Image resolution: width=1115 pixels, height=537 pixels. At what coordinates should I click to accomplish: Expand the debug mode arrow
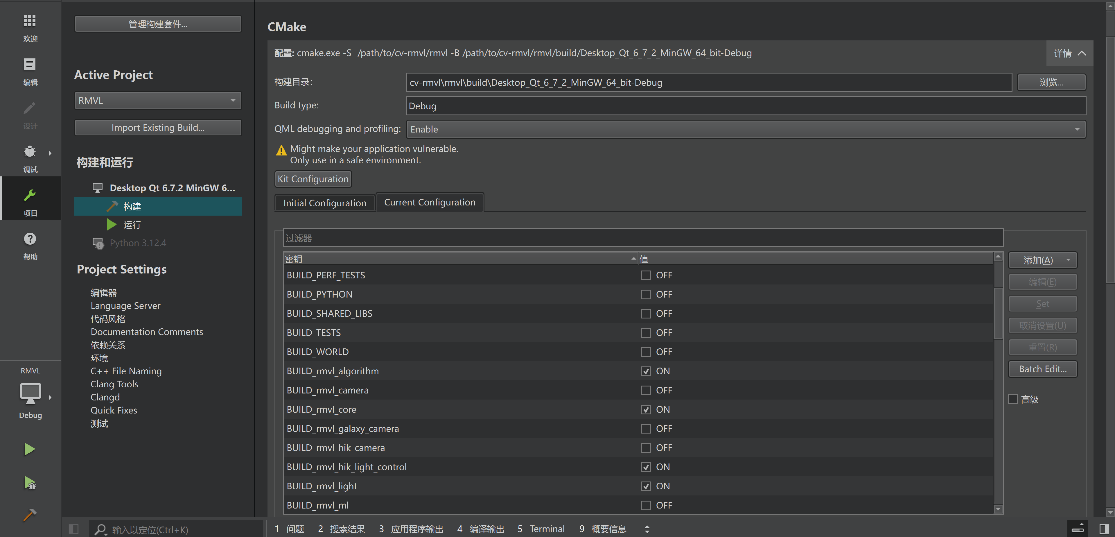pos(50,153)
